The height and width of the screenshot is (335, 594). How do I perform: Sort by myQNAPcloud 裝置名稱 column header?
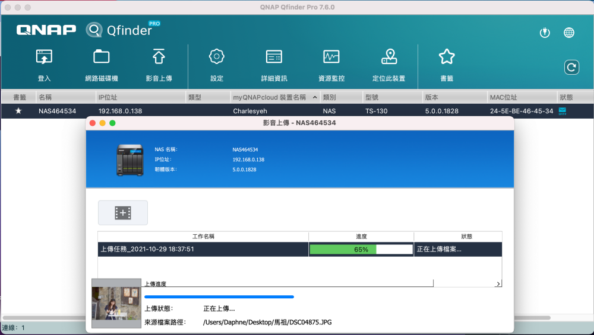point(273,97)
